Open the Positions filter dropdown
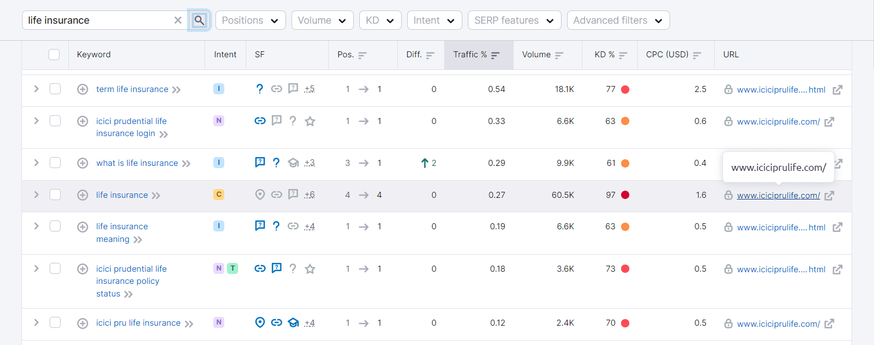This screenshot has width=874, height=345. coord(251,20)
